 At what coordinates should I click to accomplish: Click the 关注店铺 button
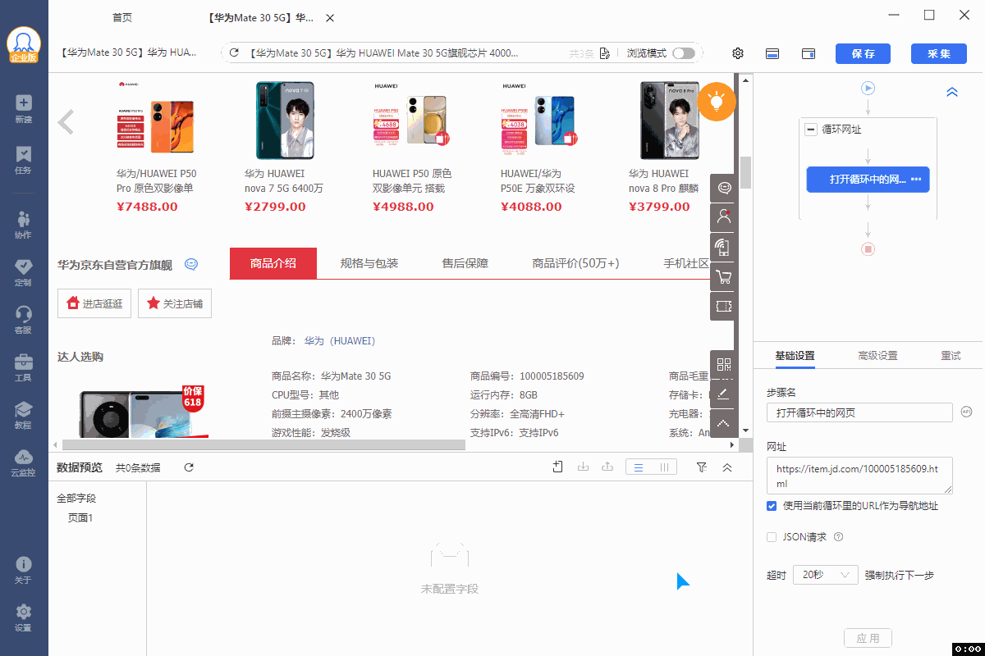(175, 303)
